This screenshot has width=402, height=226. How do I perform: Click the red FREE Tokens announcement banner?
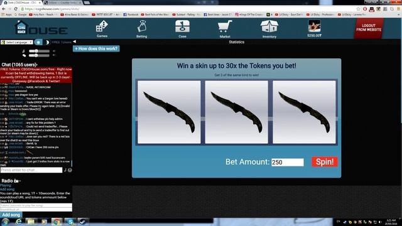click(36, 75)
